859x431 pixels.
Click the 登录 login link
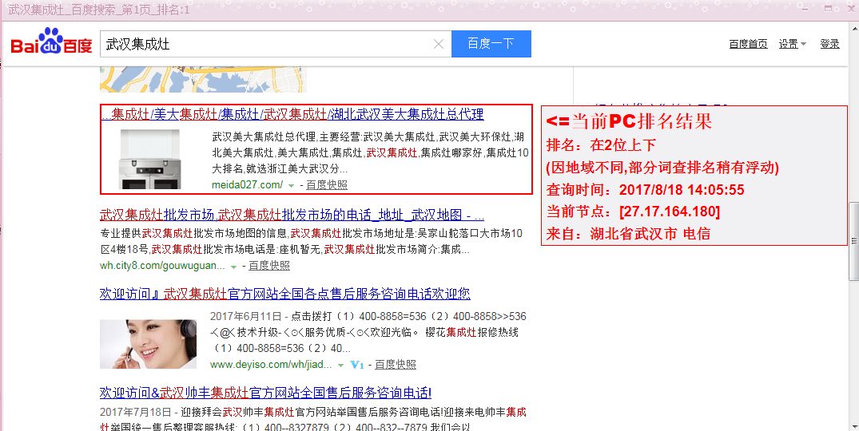click(829, 44)
